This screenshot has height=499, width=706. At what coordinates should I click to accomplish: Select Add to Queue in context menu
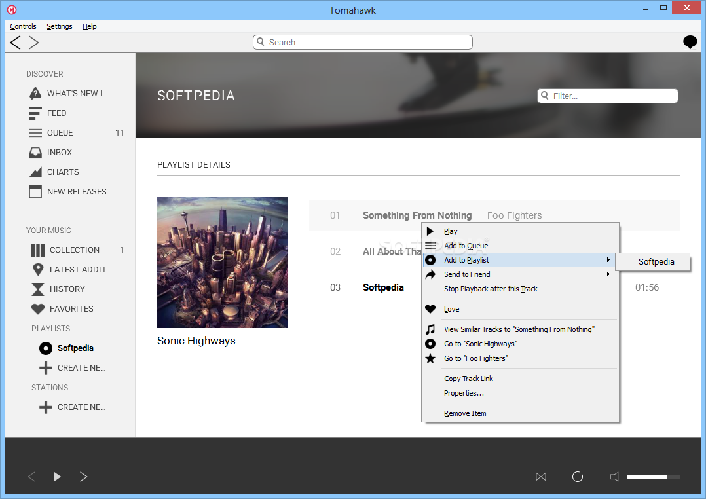click(520, 246)
